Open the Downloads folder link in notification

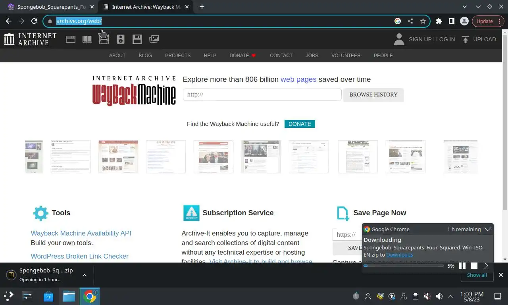point(399,255)
